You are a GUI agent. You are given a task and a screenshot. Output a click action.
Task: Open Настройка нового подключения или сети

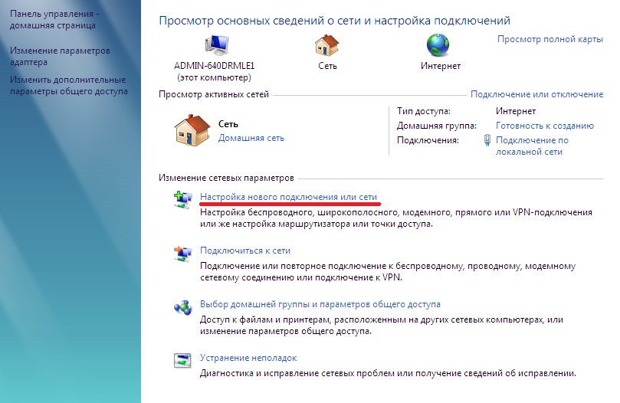pos(289,197)
